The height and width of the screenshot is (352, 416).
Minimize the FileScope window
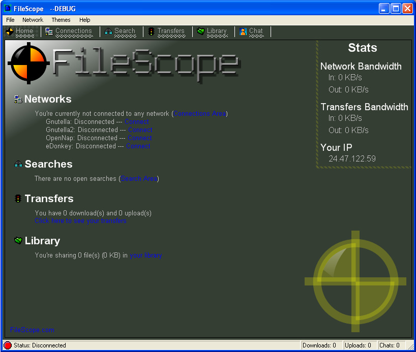tap(383, 9)
